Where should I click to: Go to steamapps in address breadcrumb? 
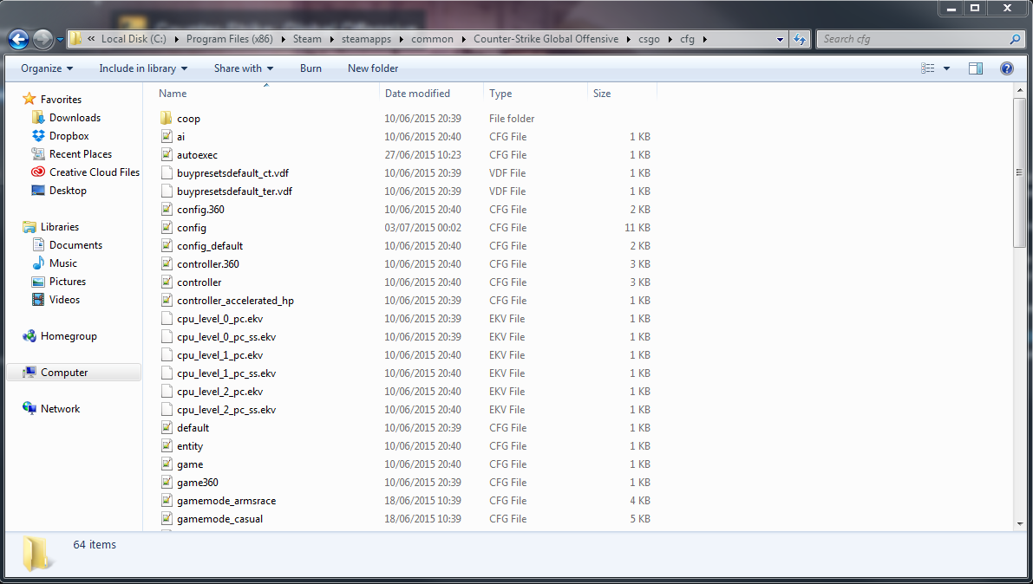366,39
